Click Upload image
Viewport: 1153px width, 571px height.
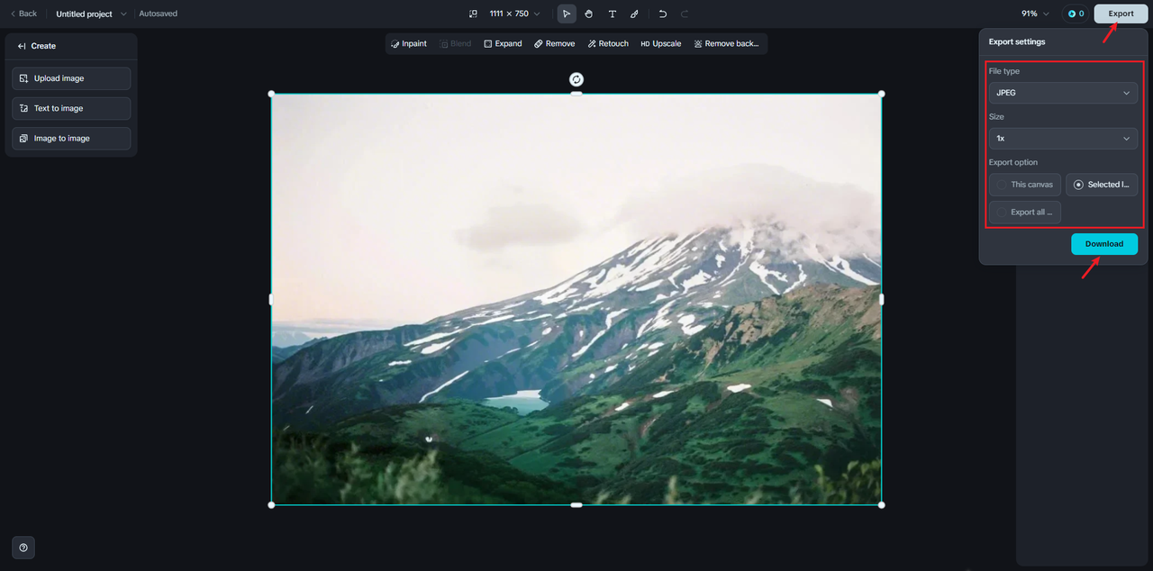point(71,78)
